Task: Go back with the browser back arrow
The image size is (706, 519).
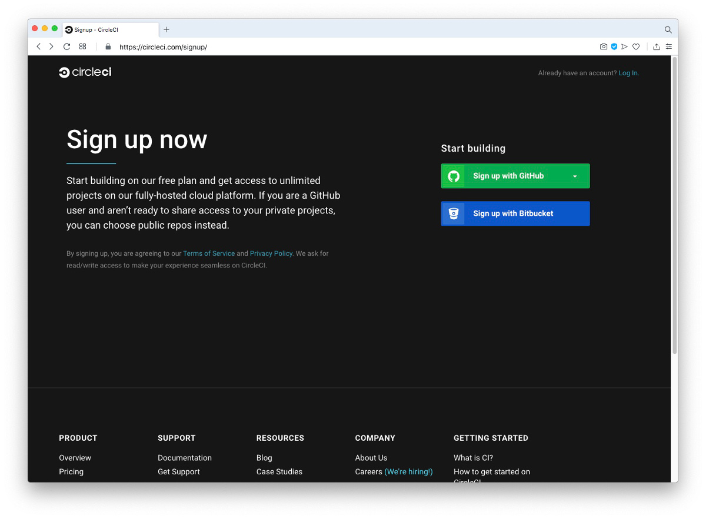Action: click(39, 46)
